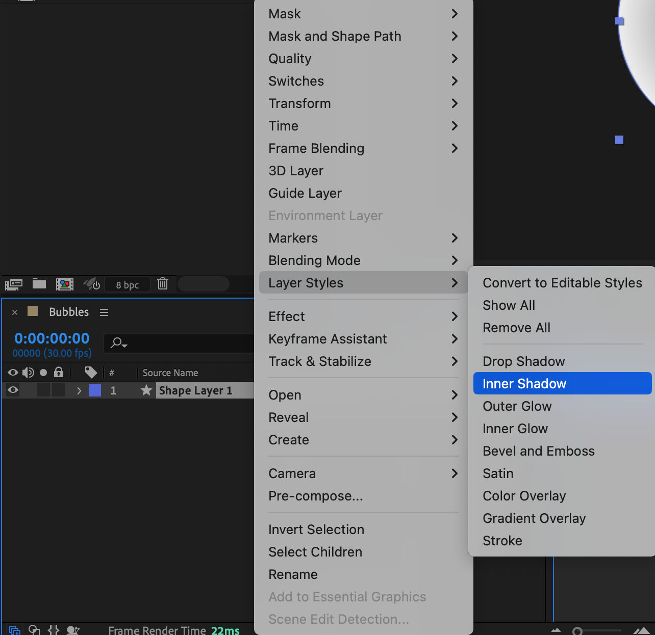Click the zoom out mountains icon on timeline
This screenshot has height=635, width=655.
(x=556, y=631)
